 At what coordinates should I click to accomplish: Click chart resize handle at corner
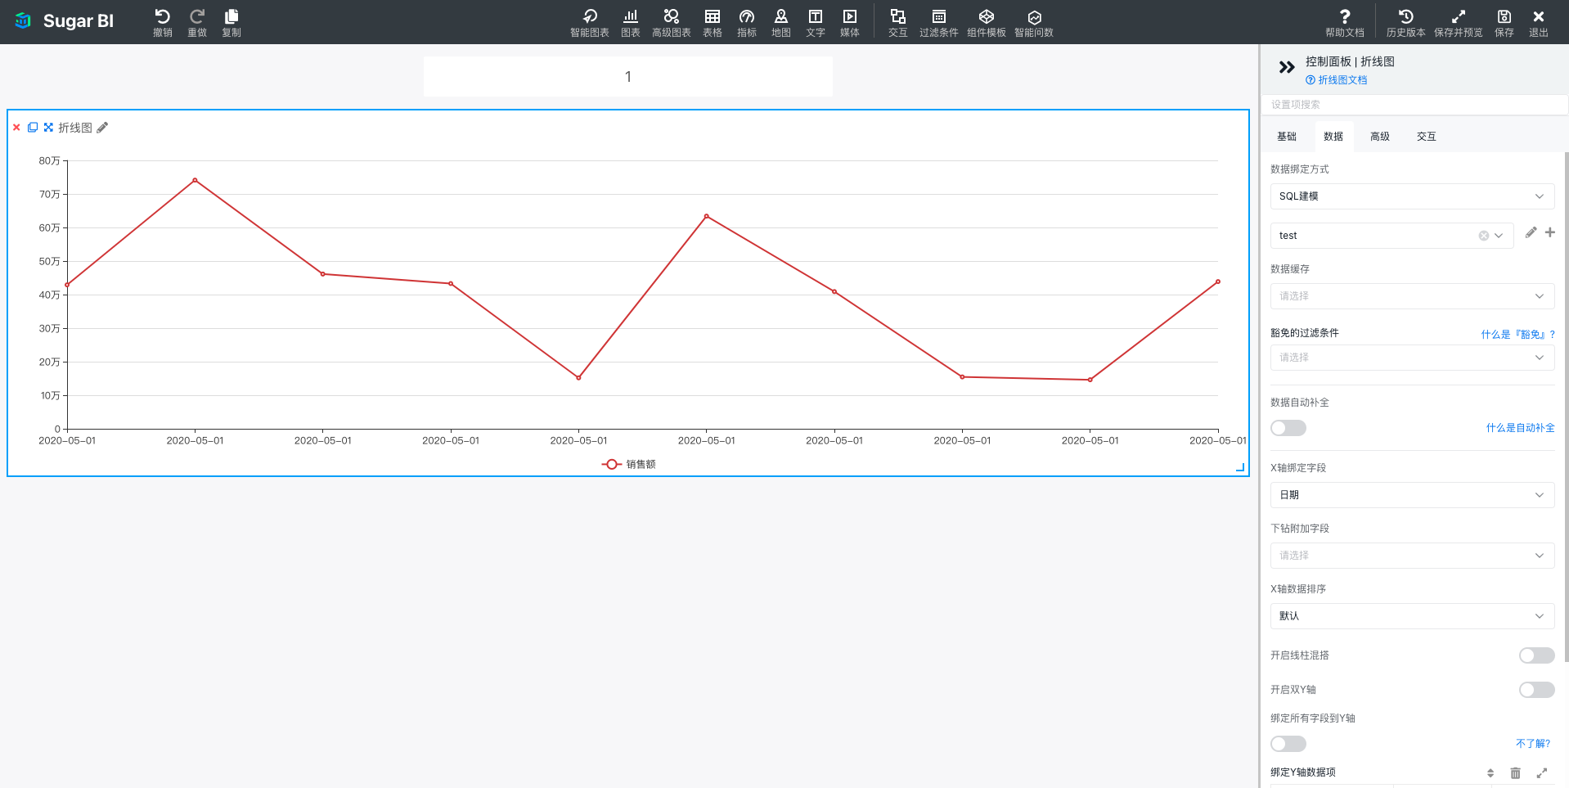coord(1240,467)
